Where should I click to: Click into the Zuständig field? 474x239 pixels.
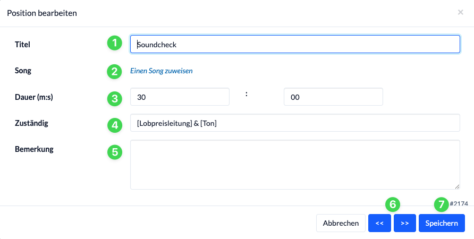coord(295,123)
